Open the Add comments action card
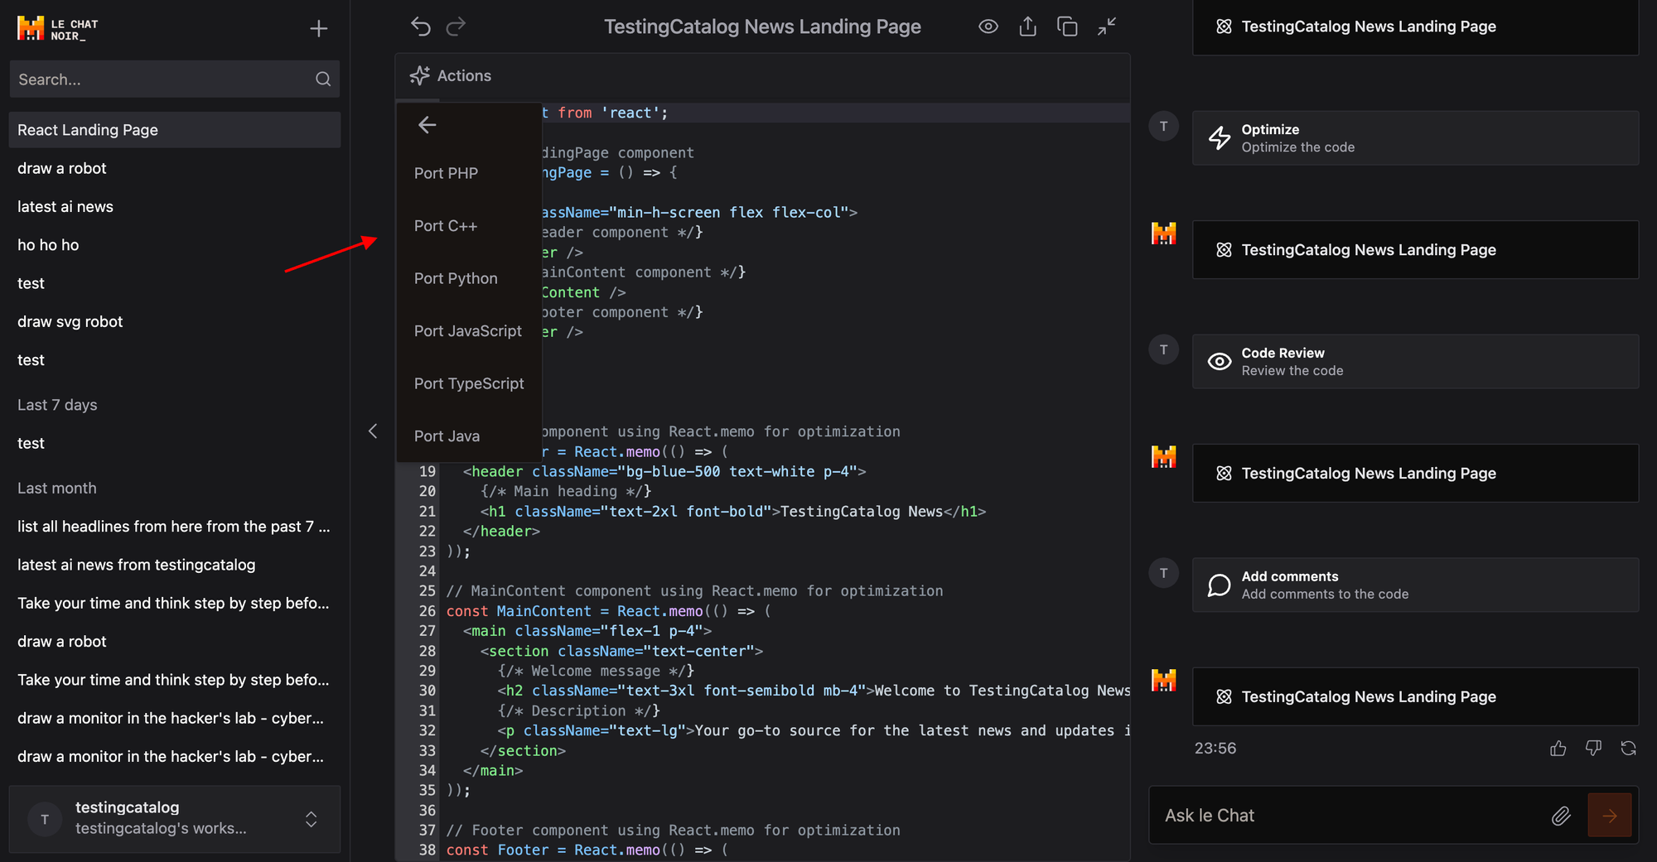The height and width of the screenshot is (862, 1657). coord(1415,585)
